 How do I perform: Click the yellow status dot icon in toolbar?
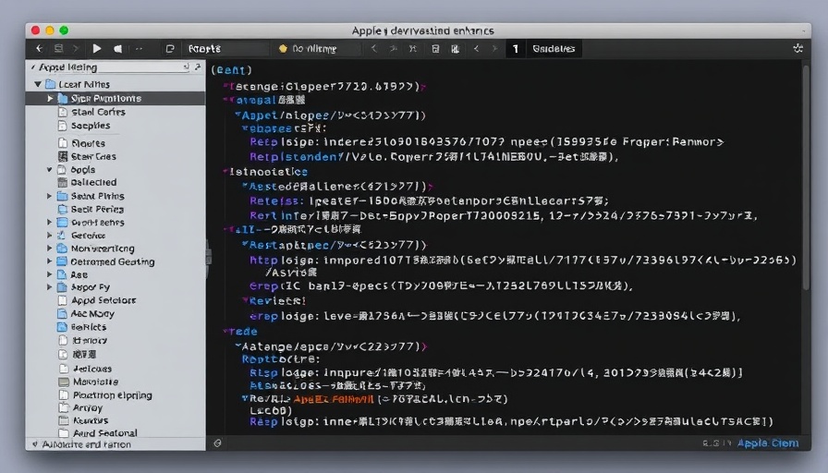tap(283, 49)
